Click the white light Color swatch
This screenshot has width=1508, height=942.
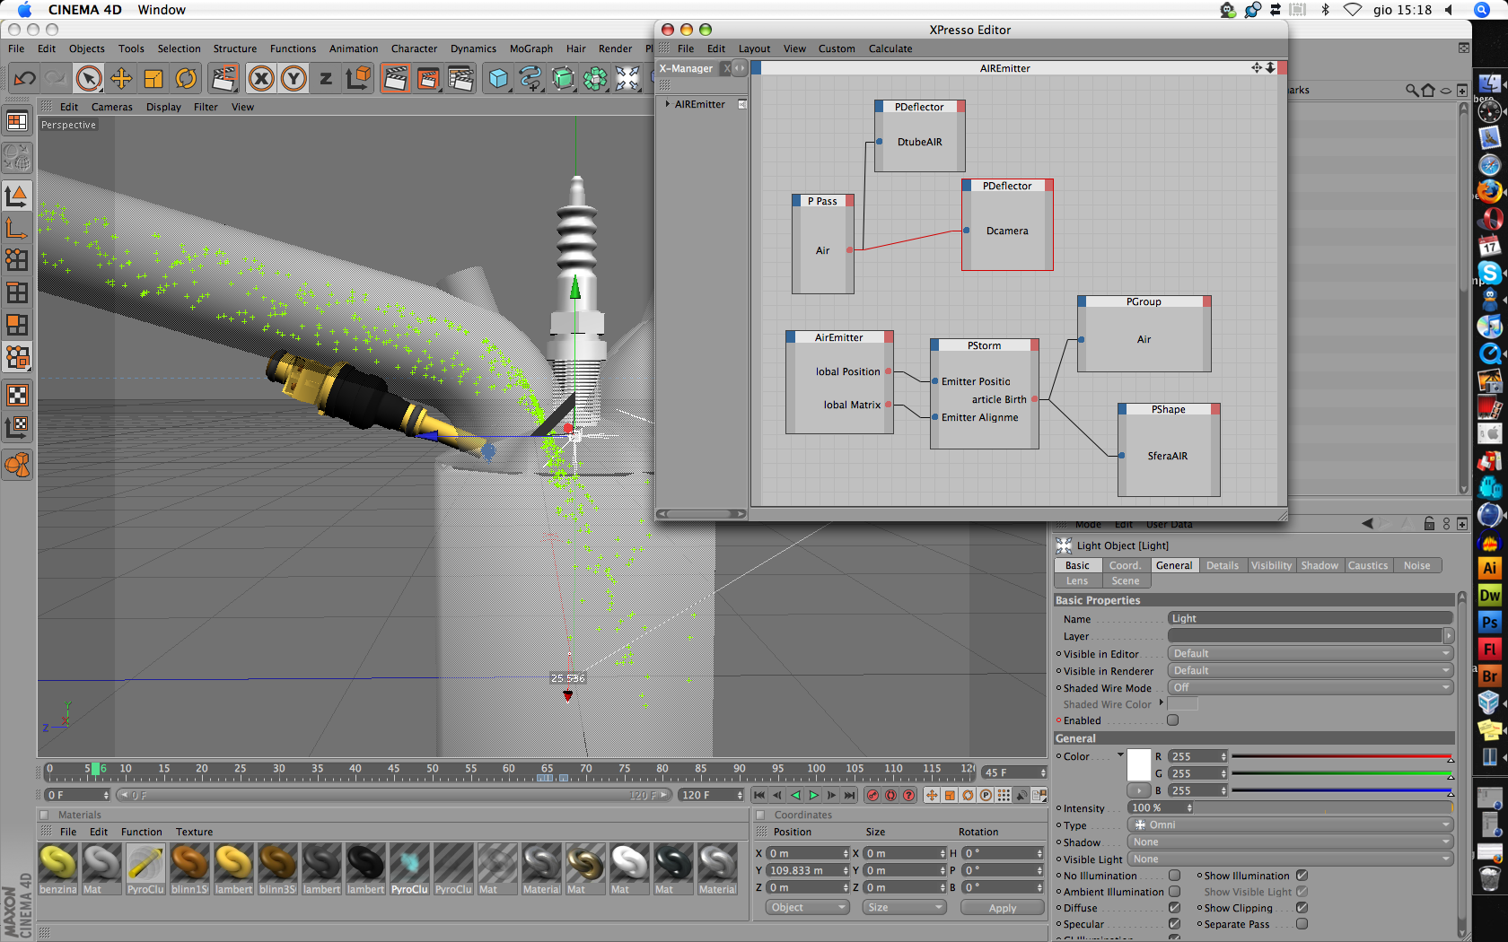tap(1138, 764)
